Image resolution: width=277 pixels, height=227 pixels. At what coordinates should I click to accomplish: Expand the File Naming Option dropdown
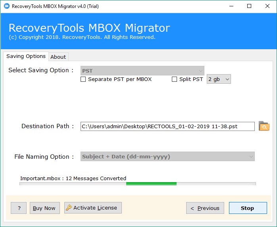167,156
